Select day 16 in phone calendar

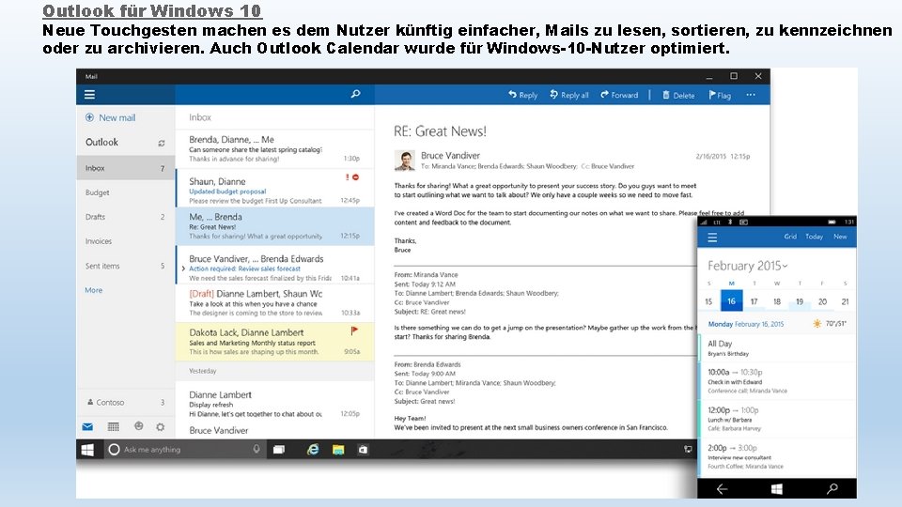pyautogui.click(x=731, y=301)
